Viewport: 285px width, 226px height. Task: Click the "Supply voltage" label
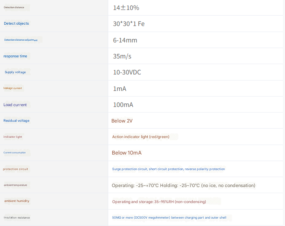coord(15,72)
